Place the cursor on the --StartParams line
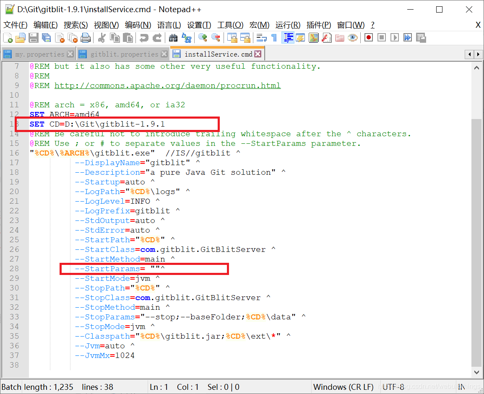This screenshot has width=484, height=394. click(x=120, y=269)
